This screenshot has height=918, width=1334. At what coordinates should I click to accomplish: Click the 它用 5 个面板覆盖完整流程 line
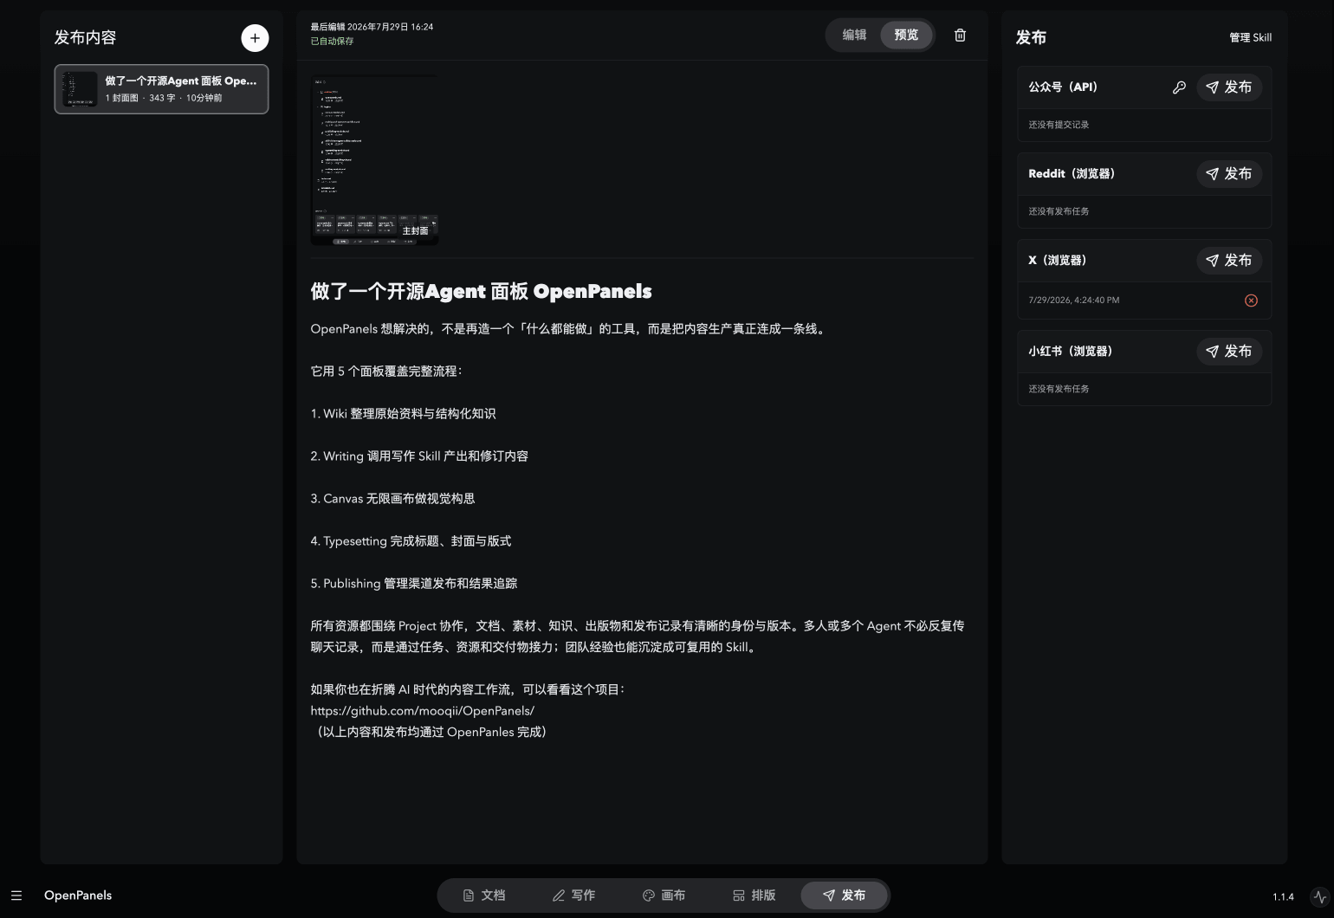386,372
